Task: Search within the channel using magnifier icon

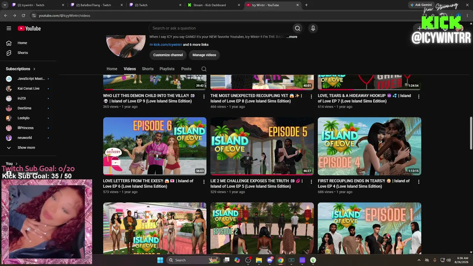Action: (204, 69)
